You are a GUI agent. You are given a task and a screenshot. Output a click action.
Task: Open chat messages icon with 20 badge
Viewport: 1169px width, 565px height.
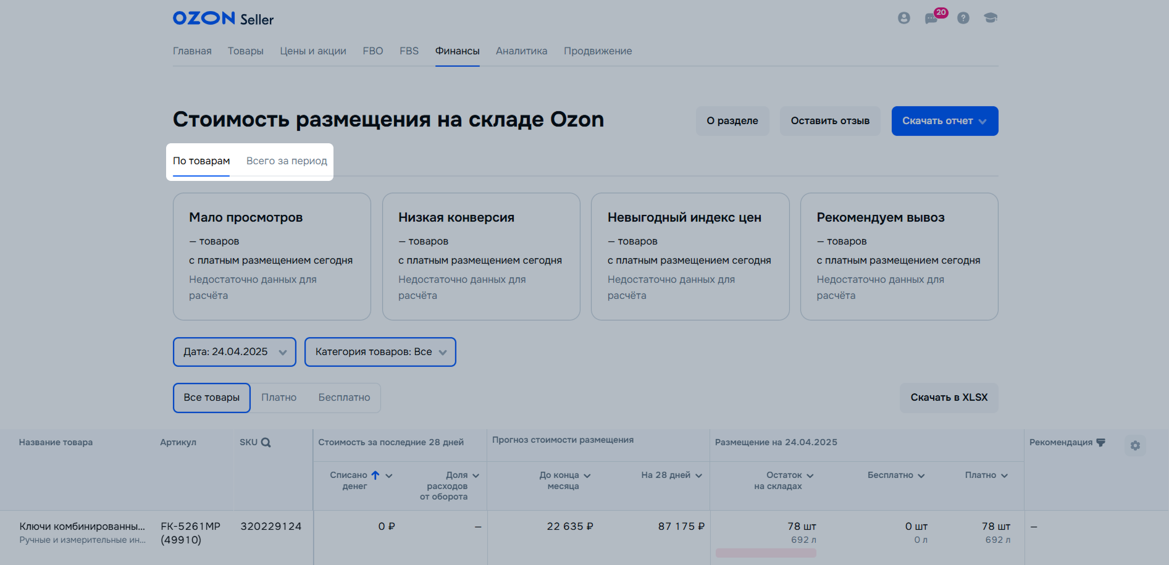932,19
